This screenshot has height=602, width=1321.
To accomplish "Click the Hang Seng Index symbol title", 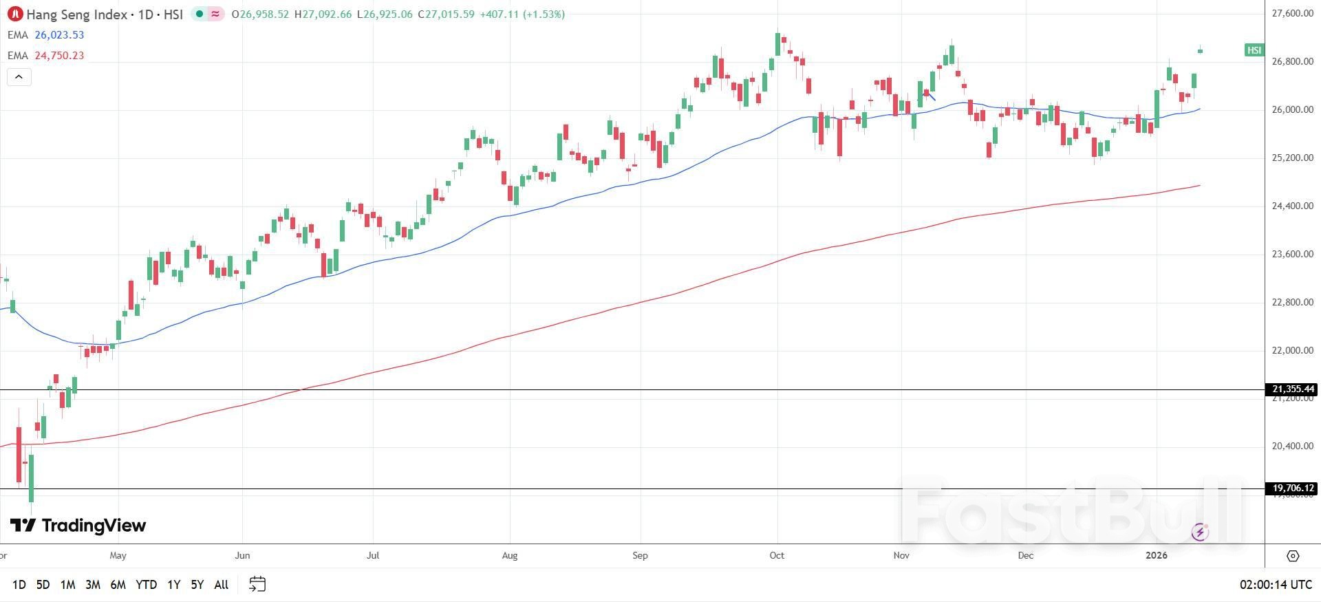I will click(x=77, y=14).
